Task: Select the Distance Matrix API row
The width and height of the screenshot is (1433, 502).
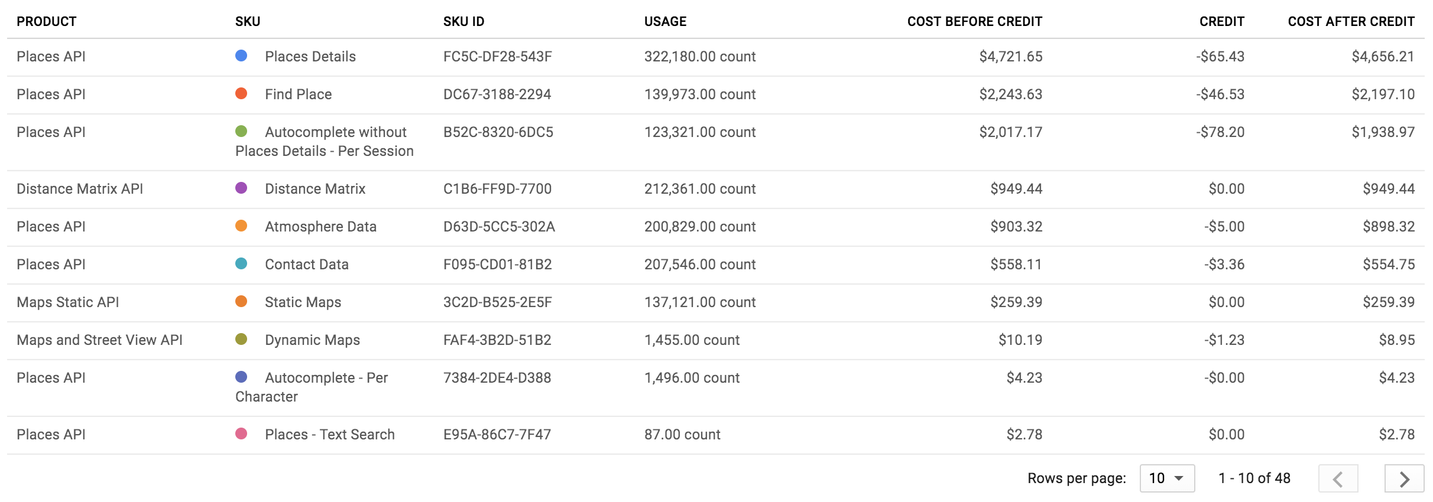Action: (x=80, y=188)
